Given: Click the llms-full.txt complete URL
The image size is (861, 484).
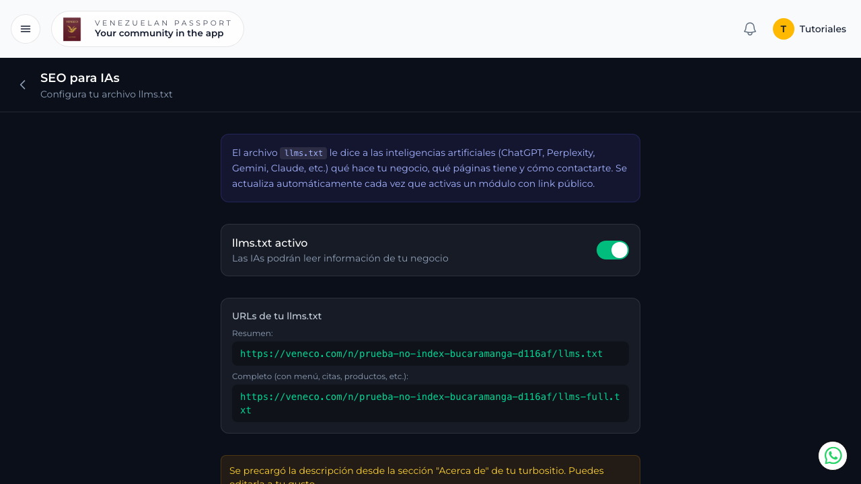Looking at the screenshot, I should 430,403.
